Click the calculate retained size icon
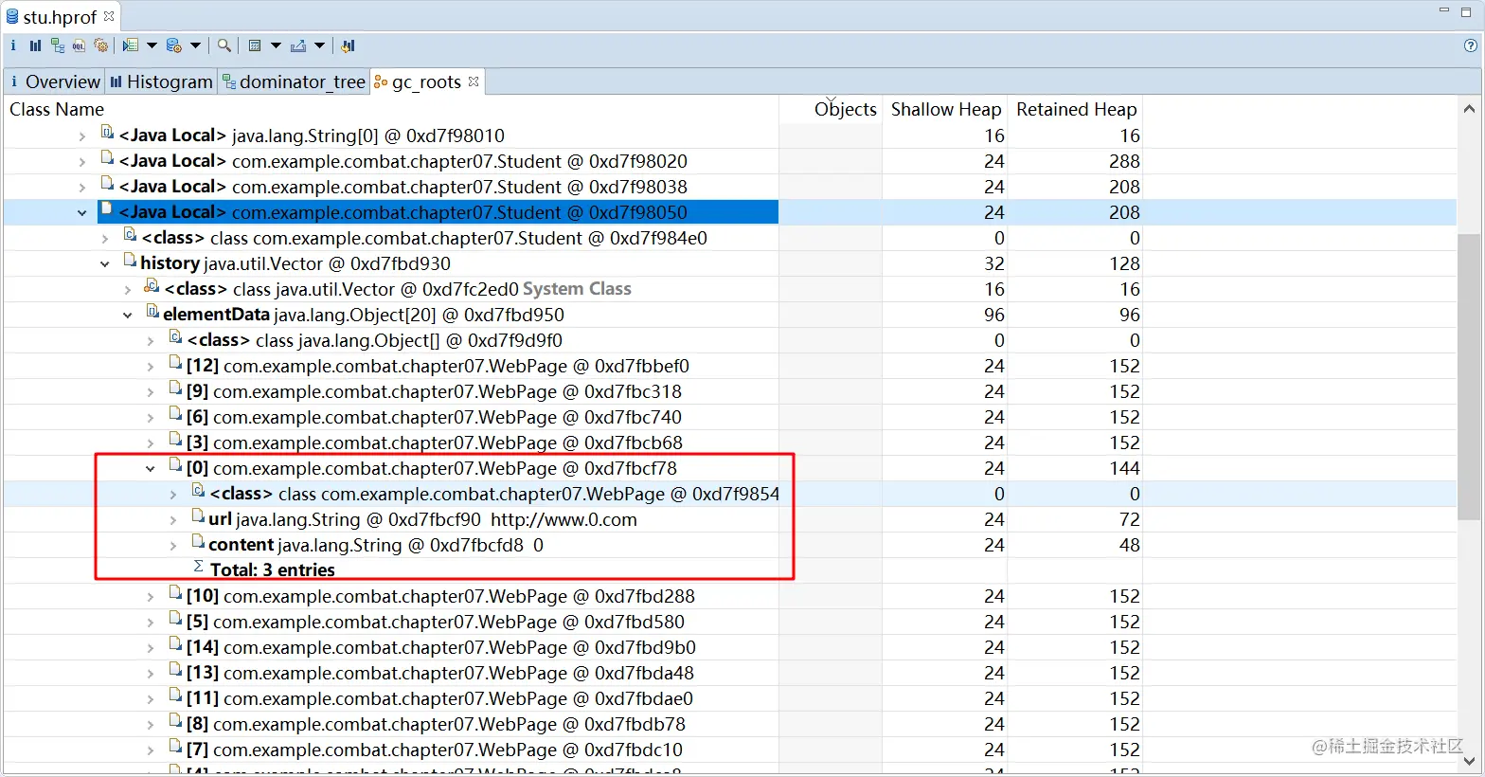The width and height of the screenshot is (1485, 777). click(x=254, y=45)
